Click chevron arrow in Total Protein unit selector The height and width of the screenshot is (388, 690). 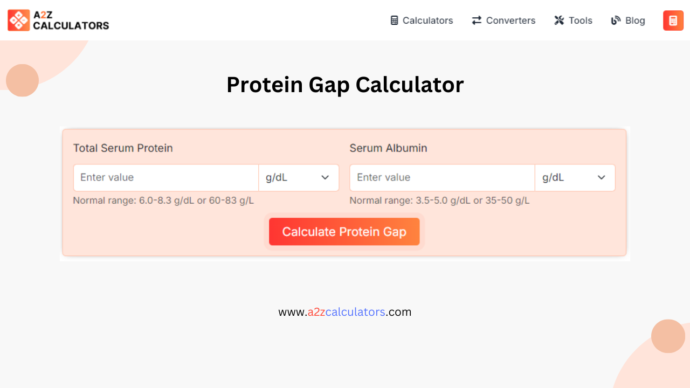point(325,178)
